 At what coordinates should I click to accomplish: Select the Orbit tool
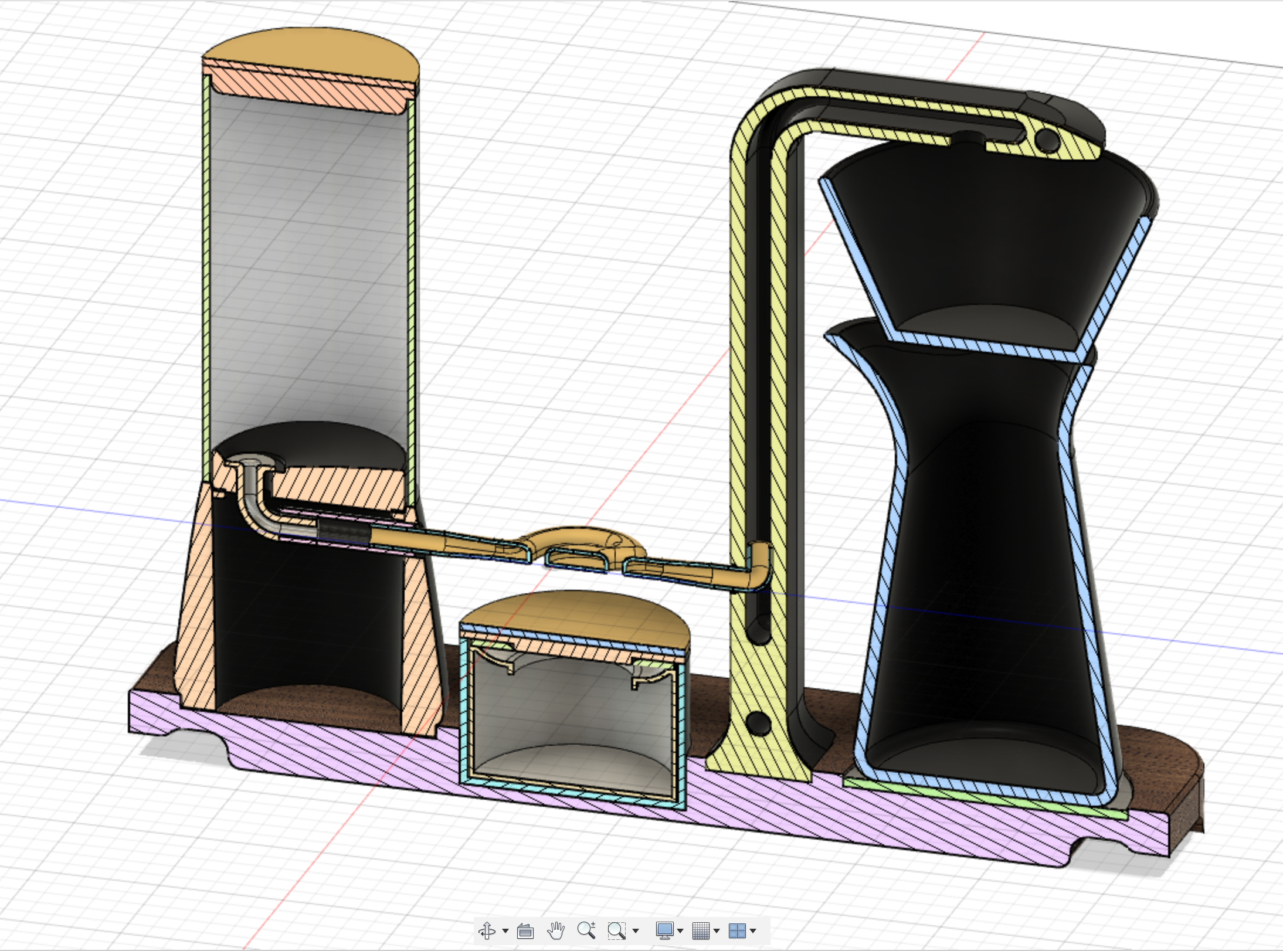tap(487, 930)
